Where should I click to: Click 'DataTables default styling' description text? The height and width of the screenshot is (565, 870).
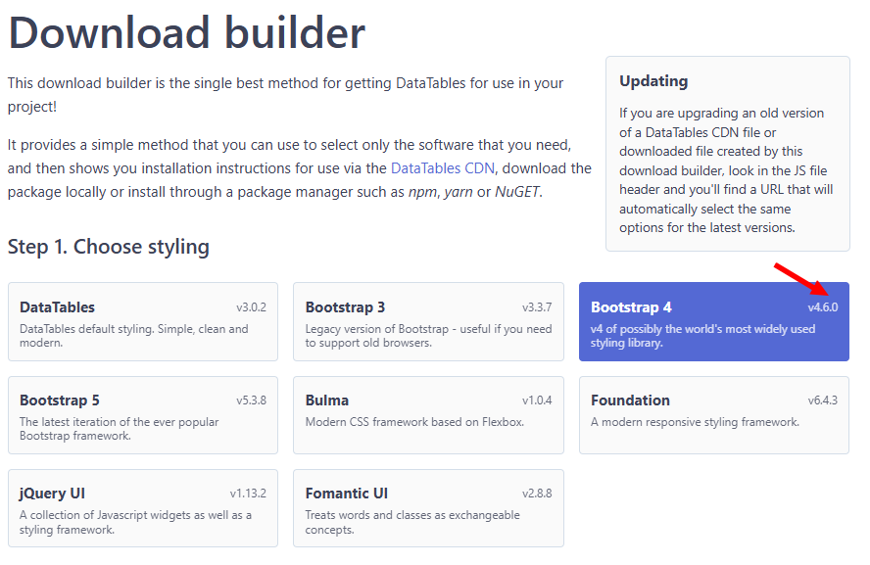(133, 336)
